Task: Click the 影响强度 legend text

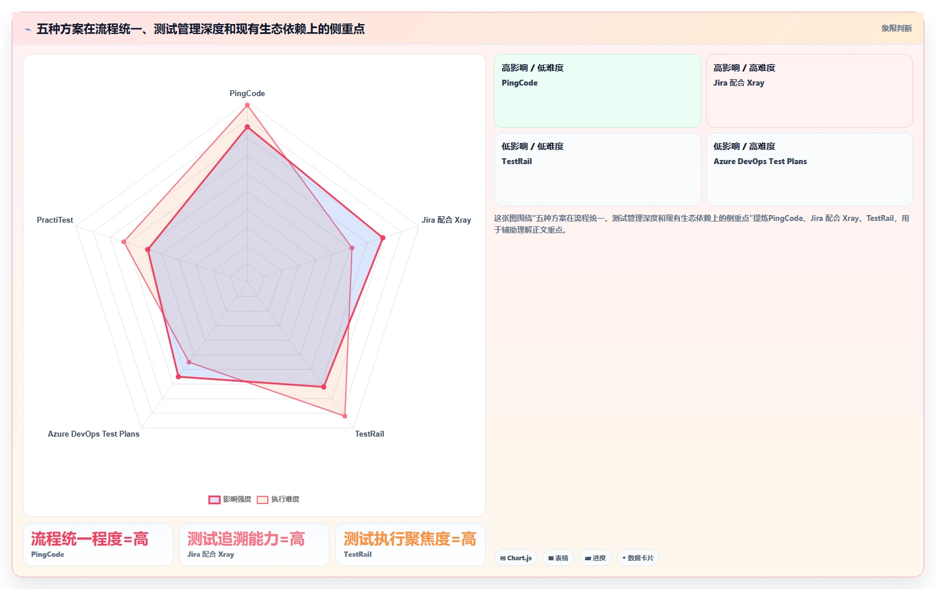Action: coord(237,499)
